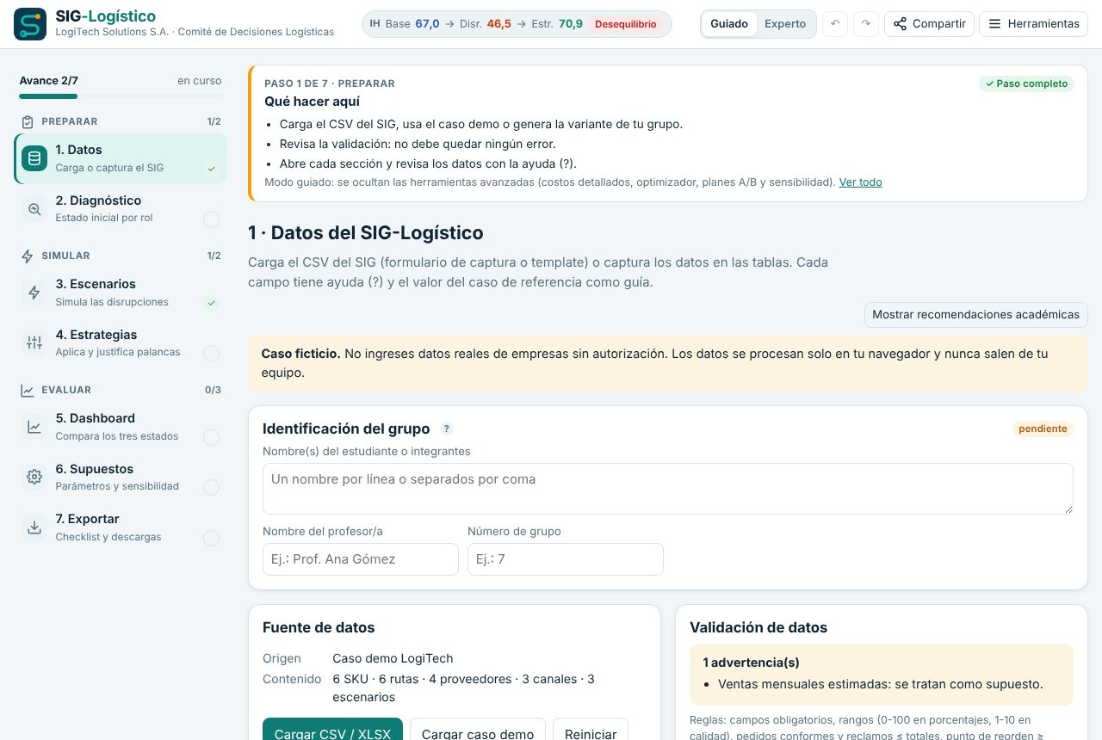The width and height of the screenshot is (1102, 740).
Task: Click the help icon next to Identificación del grupo
Action: click(447, 429)
